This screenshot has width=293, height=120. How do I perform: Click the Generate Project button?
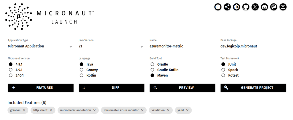pos(253,88)
